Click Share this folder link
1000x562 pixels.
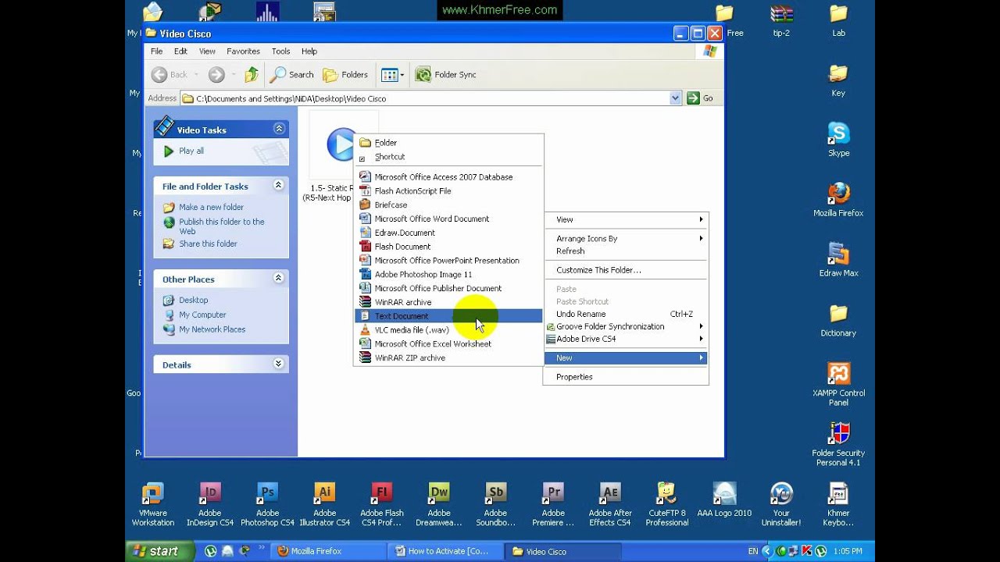tap(208, 244)
